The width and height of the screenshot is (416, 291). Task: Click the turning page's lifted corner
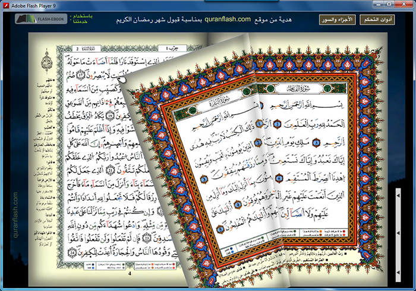[x=122, y=79]
